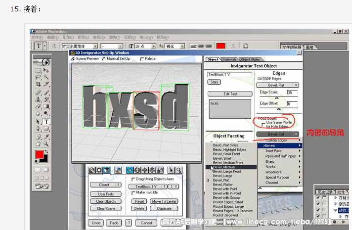Open the Object popup dropdown
The height and width of the screenshot is (230, 352).
105,185
